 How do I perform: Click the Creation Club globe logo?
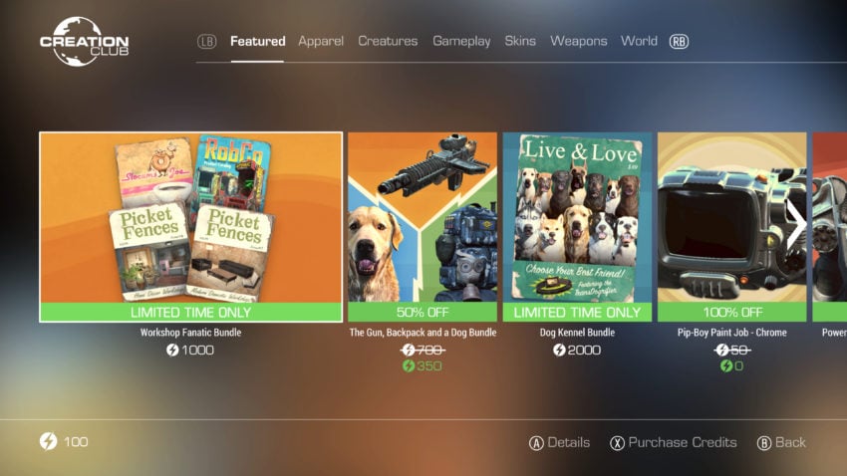[85, 42]
